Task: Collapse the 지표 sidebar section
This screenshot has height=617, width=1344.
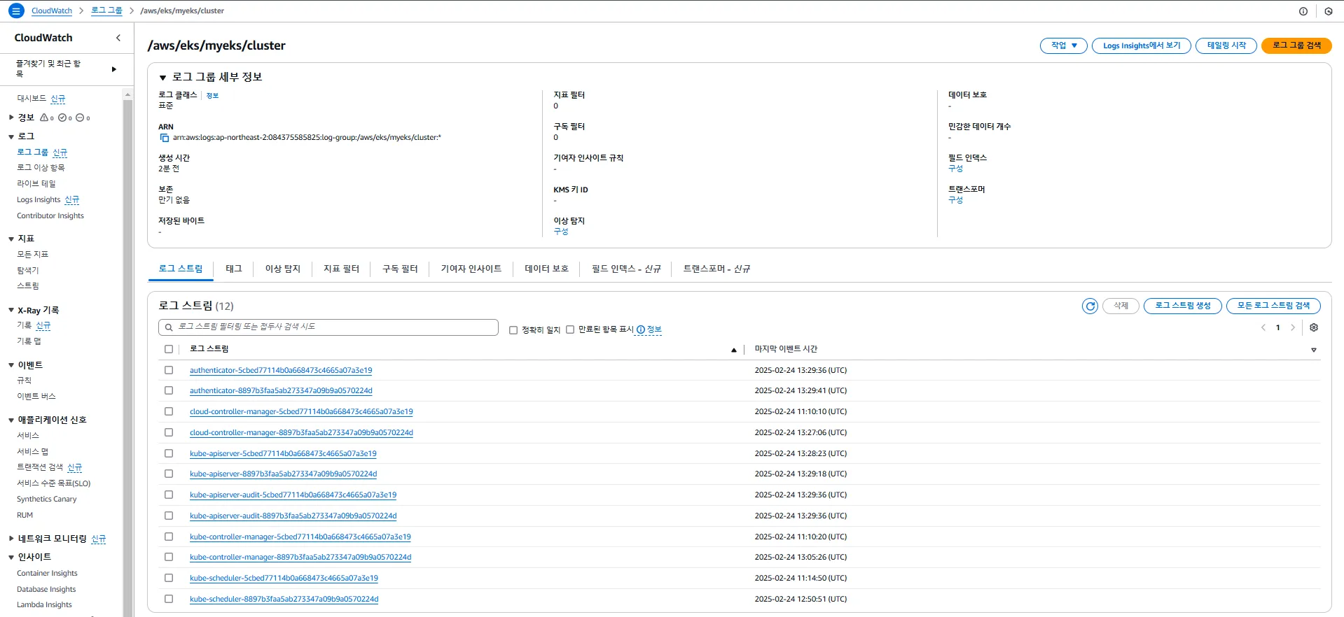Action: (11, 239)
